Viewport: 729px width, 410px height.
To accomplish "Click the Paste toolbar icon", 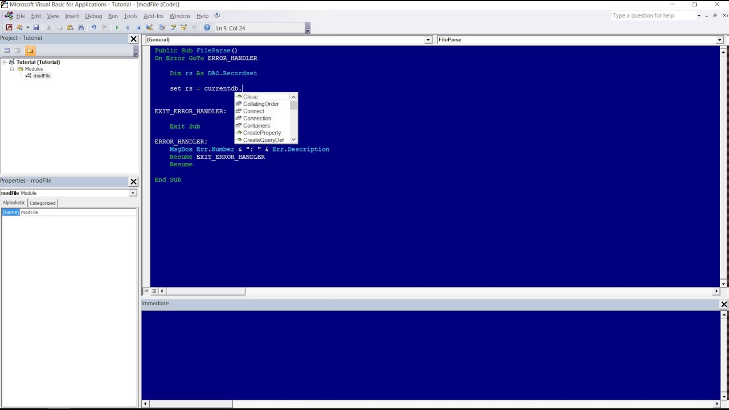I will point(70,27).
